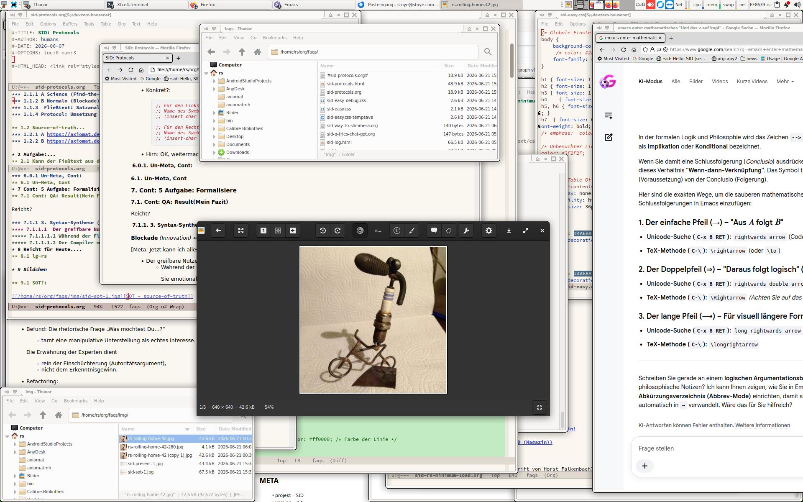Switch image viewer to fullscreen mode

tap(241, 231)
